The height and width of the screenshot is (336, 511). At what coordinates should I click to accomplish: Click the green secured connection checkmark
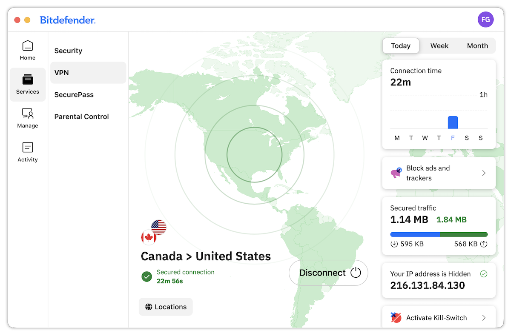pos(146,277)
